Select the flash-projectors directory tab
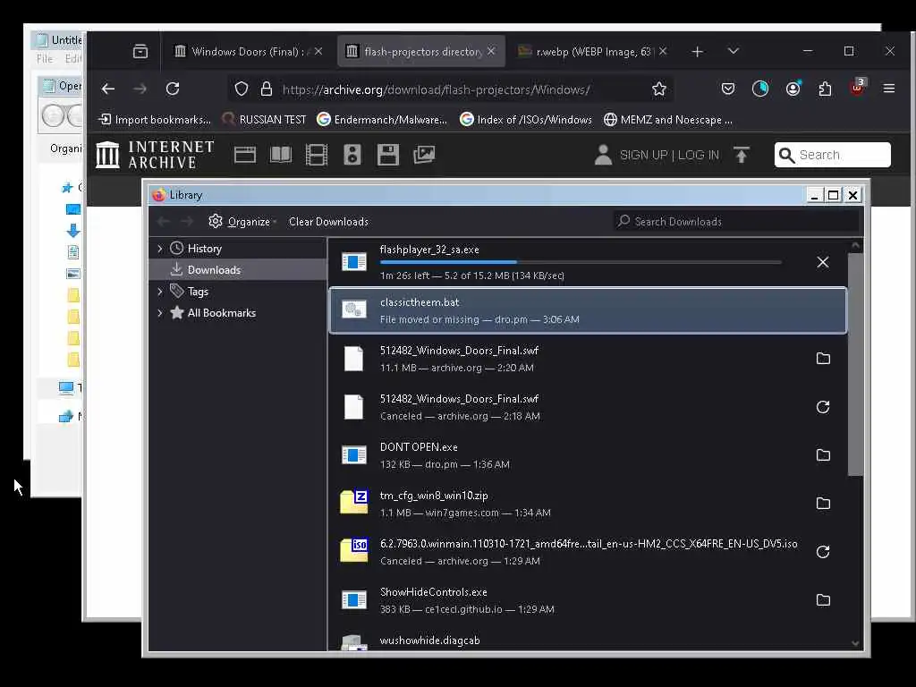This screenshot has width=916, height=687. (x=420, y=51)
